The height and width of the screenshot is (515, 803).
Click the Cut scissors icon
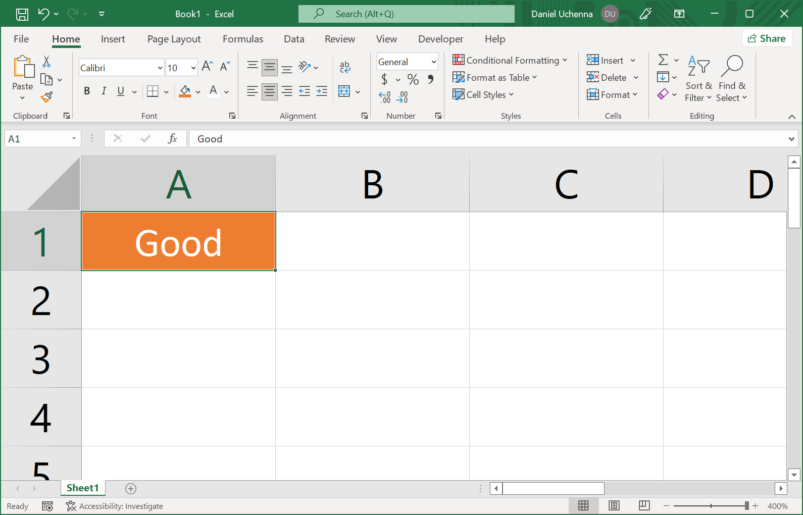click(46, 62)
